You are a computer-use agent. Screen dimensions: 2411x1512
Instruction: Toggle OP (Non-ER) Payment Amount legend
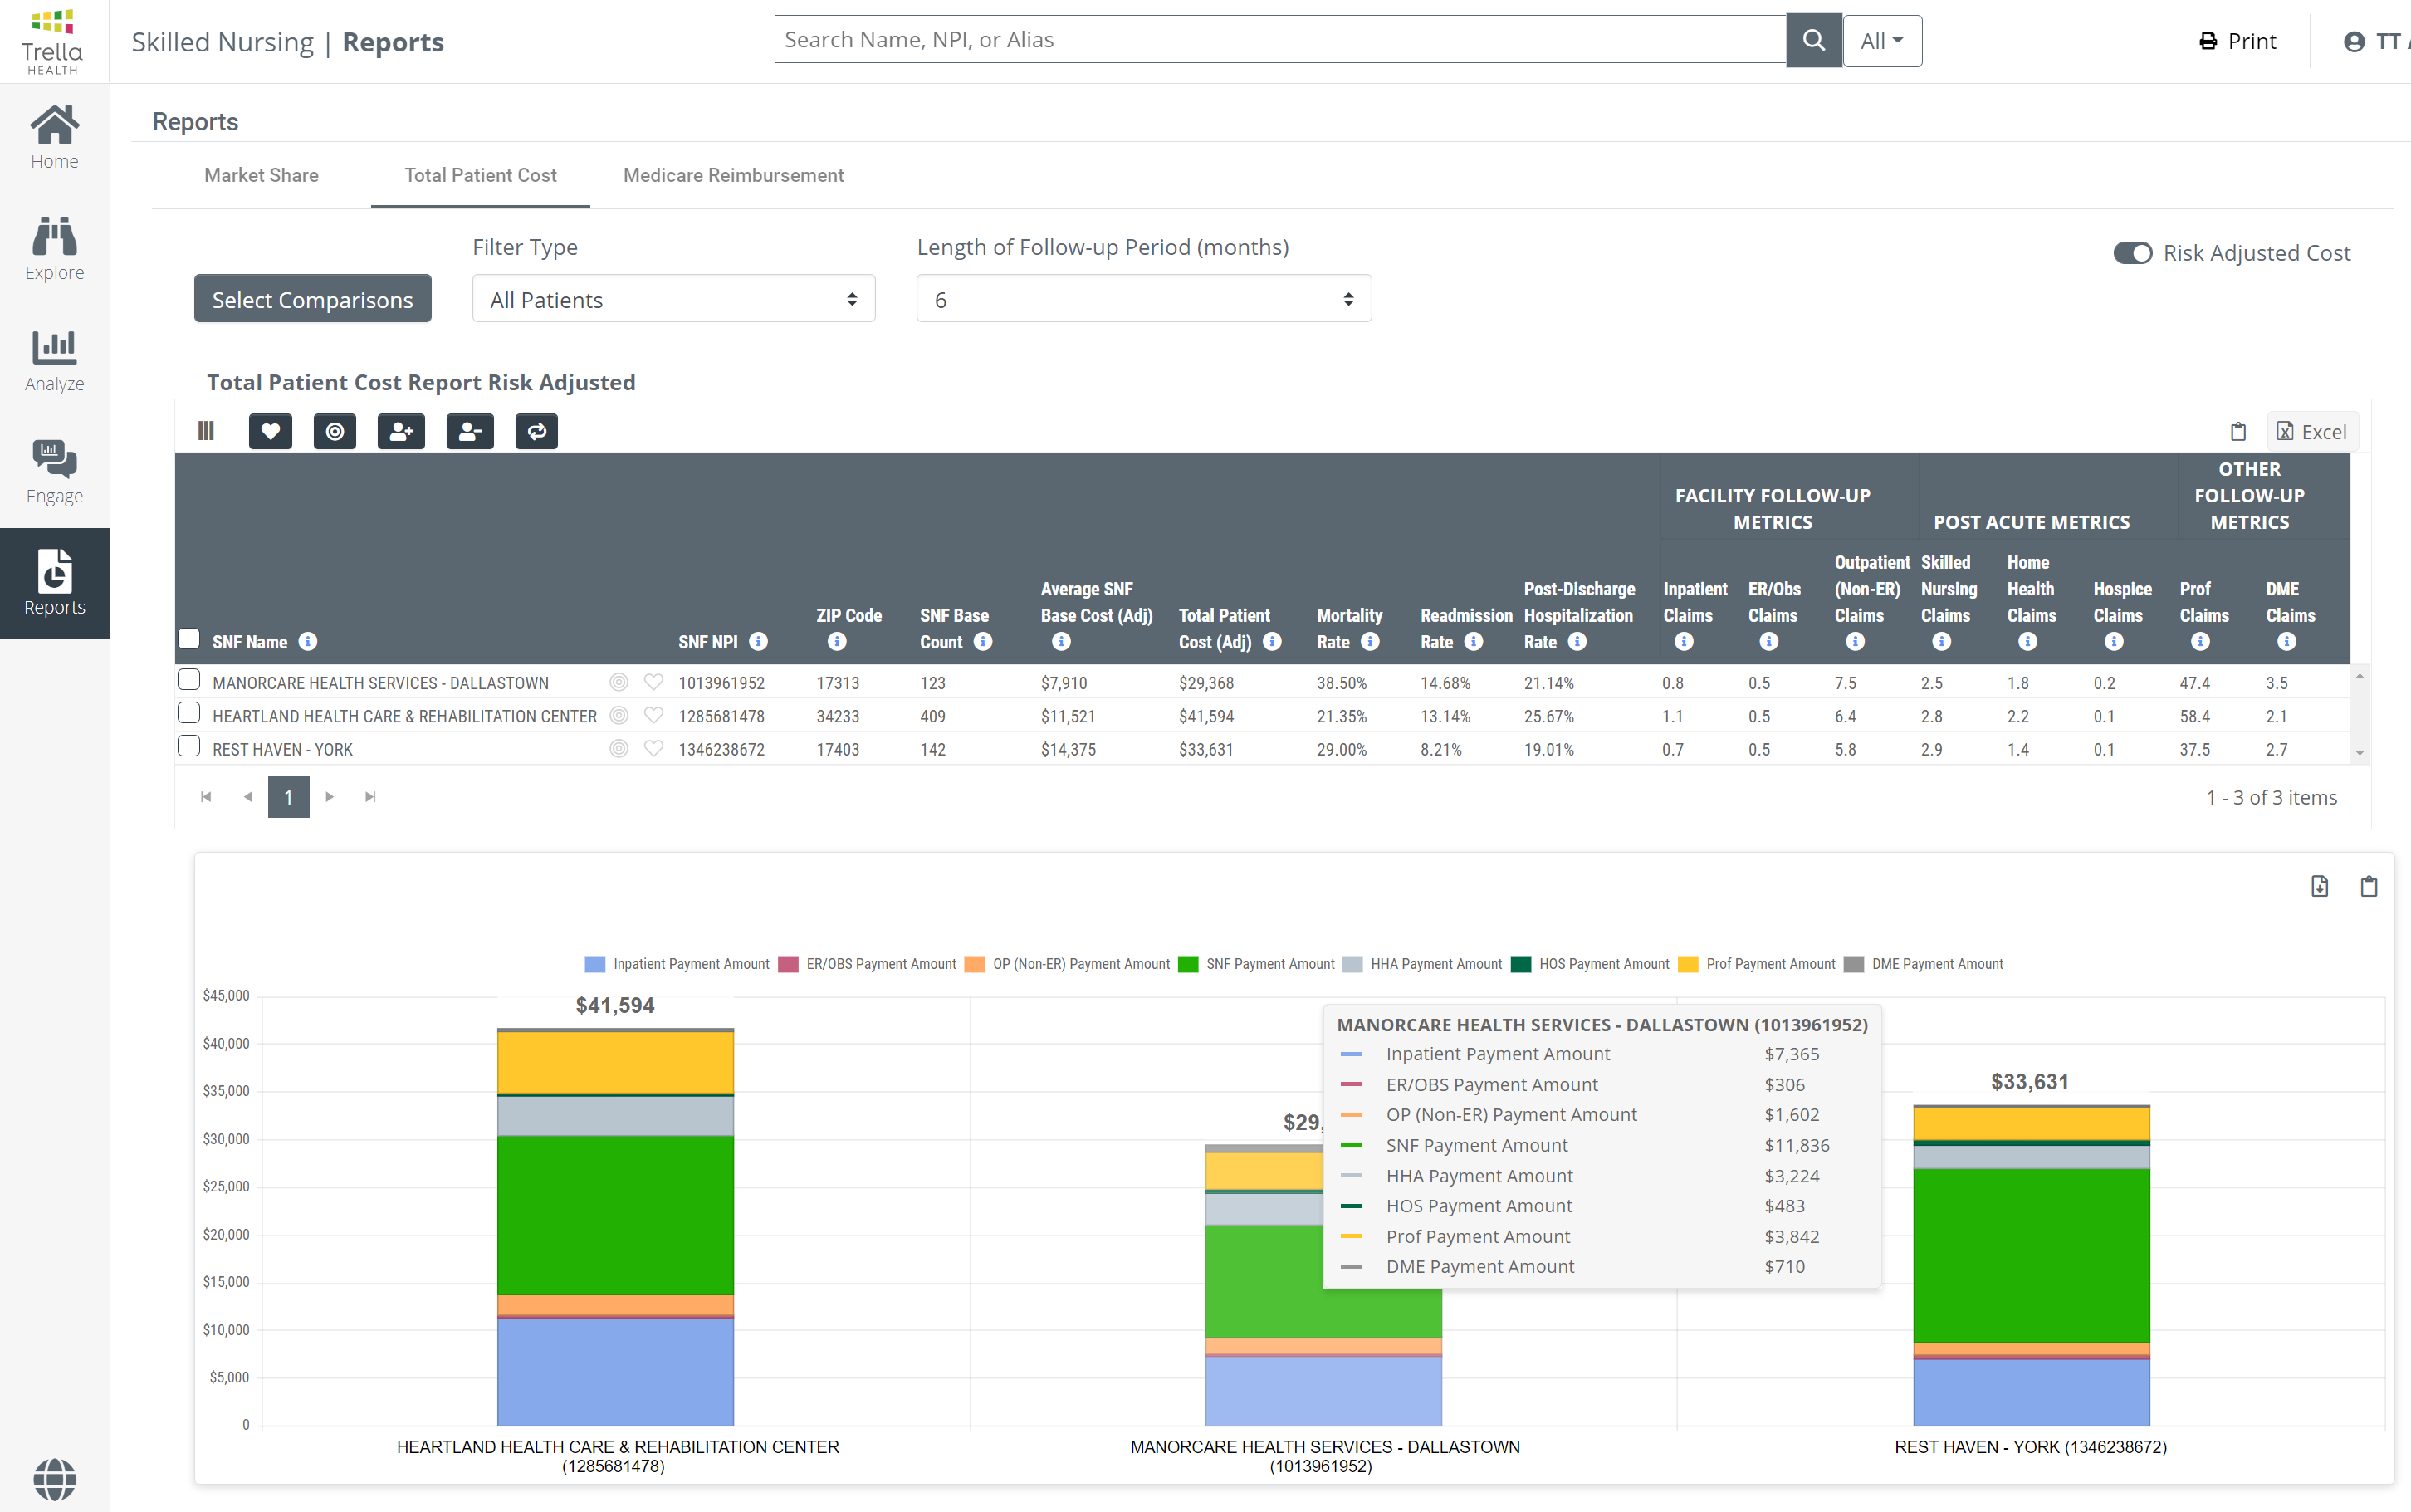pyautogui.click(x=1067, y=964)
